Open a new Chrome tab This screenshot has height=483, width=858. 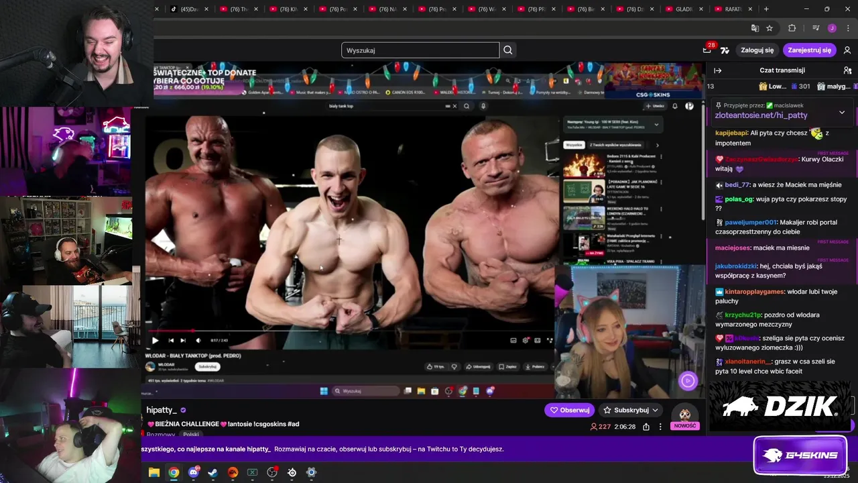click(x=766, y=9)
